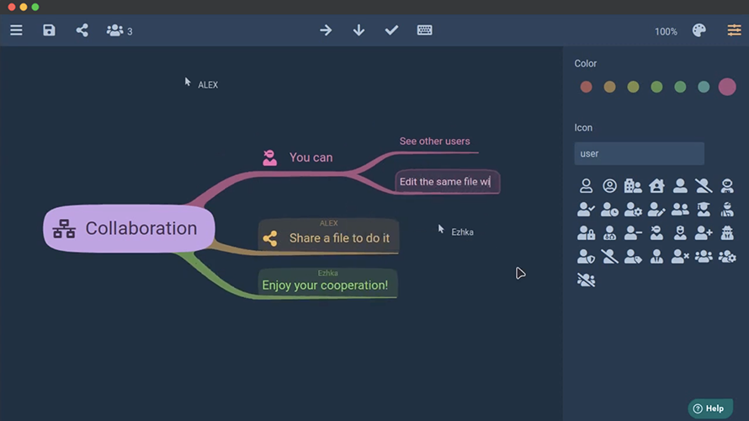
Task: Pick the outlined user icon
Action: (586, 186)
